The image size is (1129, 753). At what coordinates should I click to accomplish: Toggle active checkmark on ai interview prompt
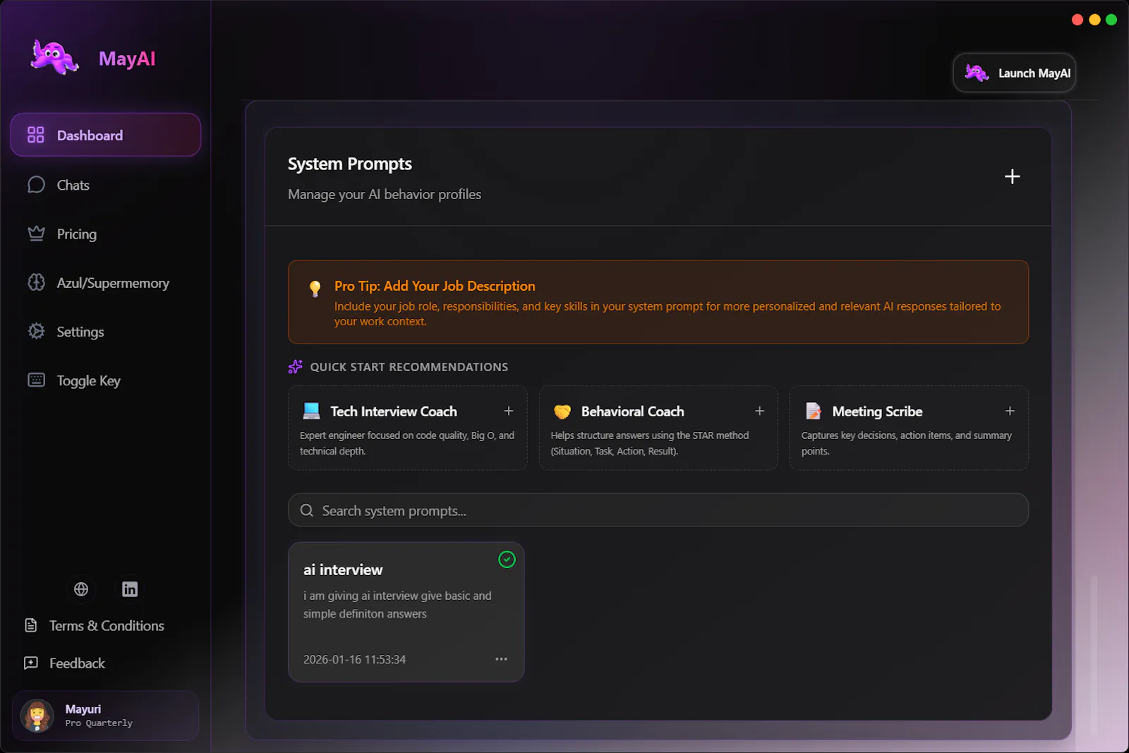tap(507, 560)
